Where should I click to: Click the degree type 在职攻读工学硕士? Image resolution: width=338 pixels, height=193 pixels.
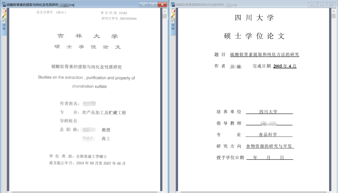(92, 156)
